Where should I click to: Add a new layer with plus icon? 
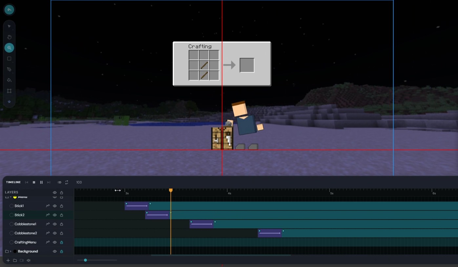pos(8,260)
